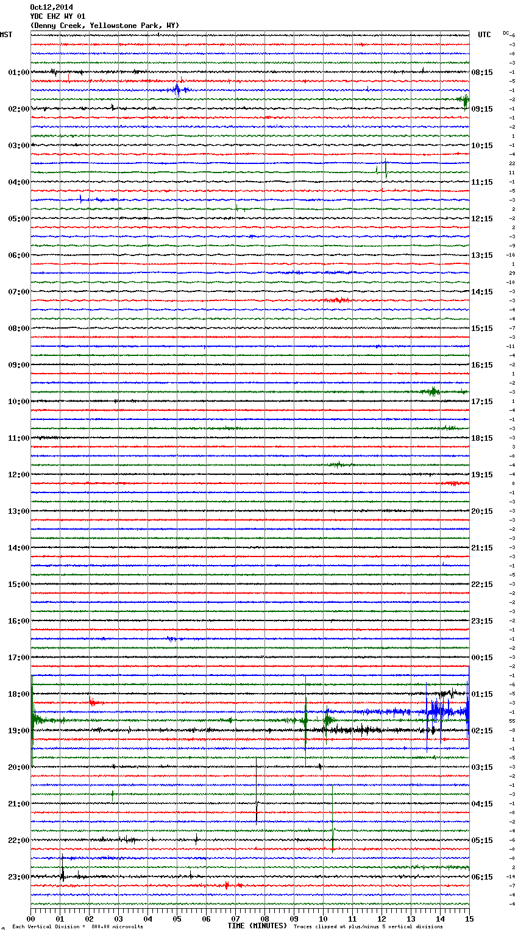Click the 20:15 UTC time label
Image resolution: width=518 pixels, height=935 pixels.
[482, 511]
